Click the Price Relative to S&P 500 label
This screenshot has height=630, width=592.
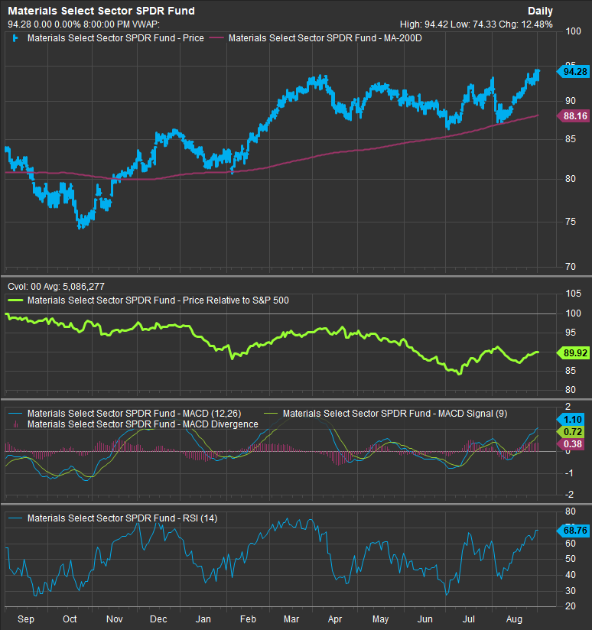[158, 300]
